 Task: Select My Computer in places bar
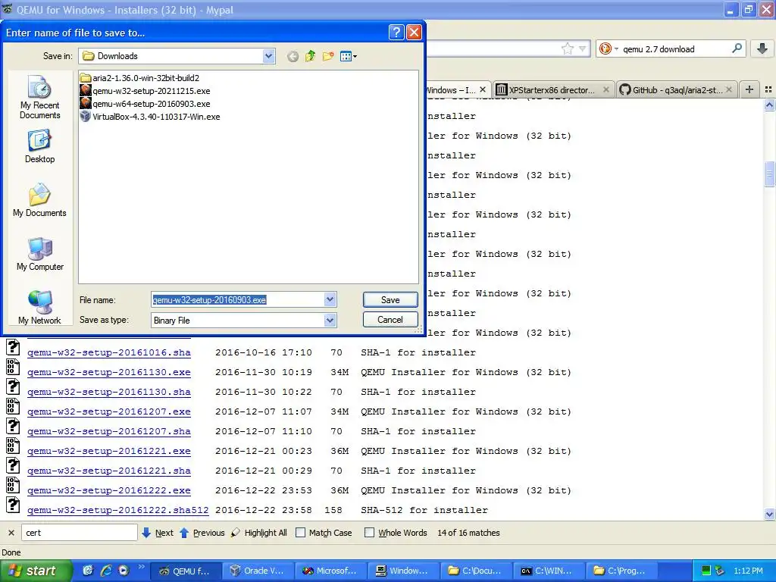click(x=39, y=255)
